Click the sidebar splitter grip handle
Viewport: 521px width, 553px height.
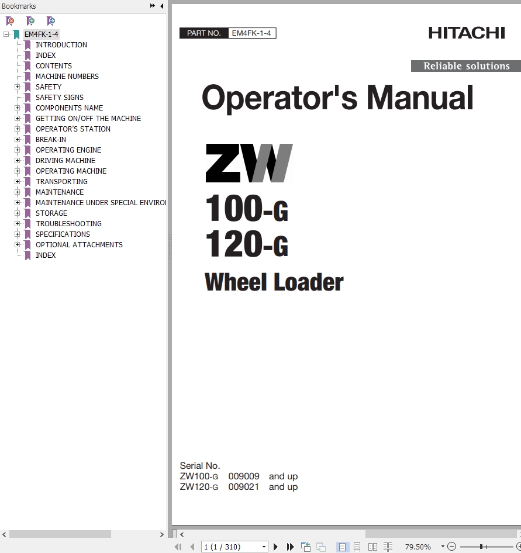point(170,246)
